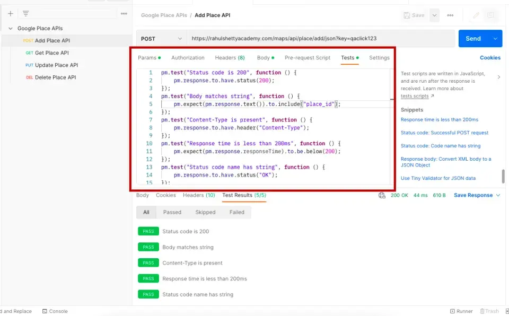Insert snippet Response time is less than 200ms
This screenshot has width=509, height=316.
439,120
